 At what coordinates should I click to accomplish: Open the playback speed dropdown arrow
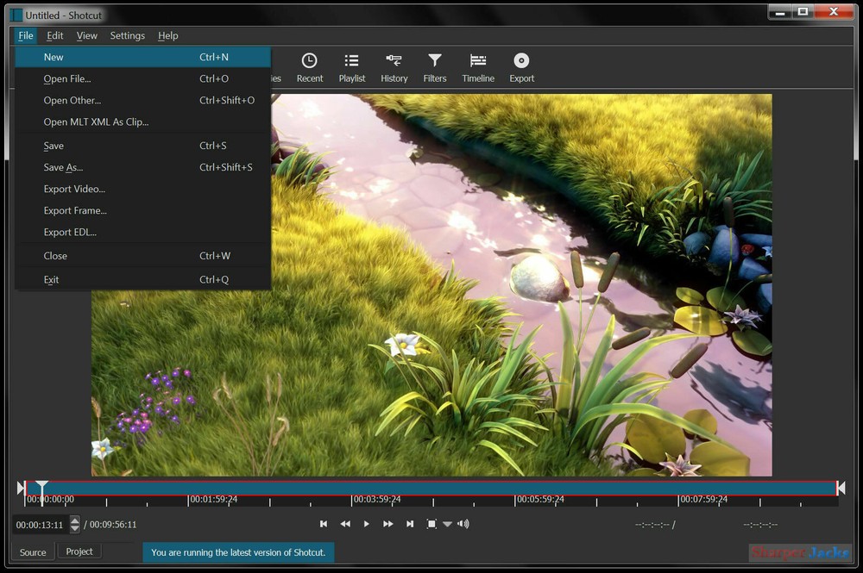coord(448,523)
